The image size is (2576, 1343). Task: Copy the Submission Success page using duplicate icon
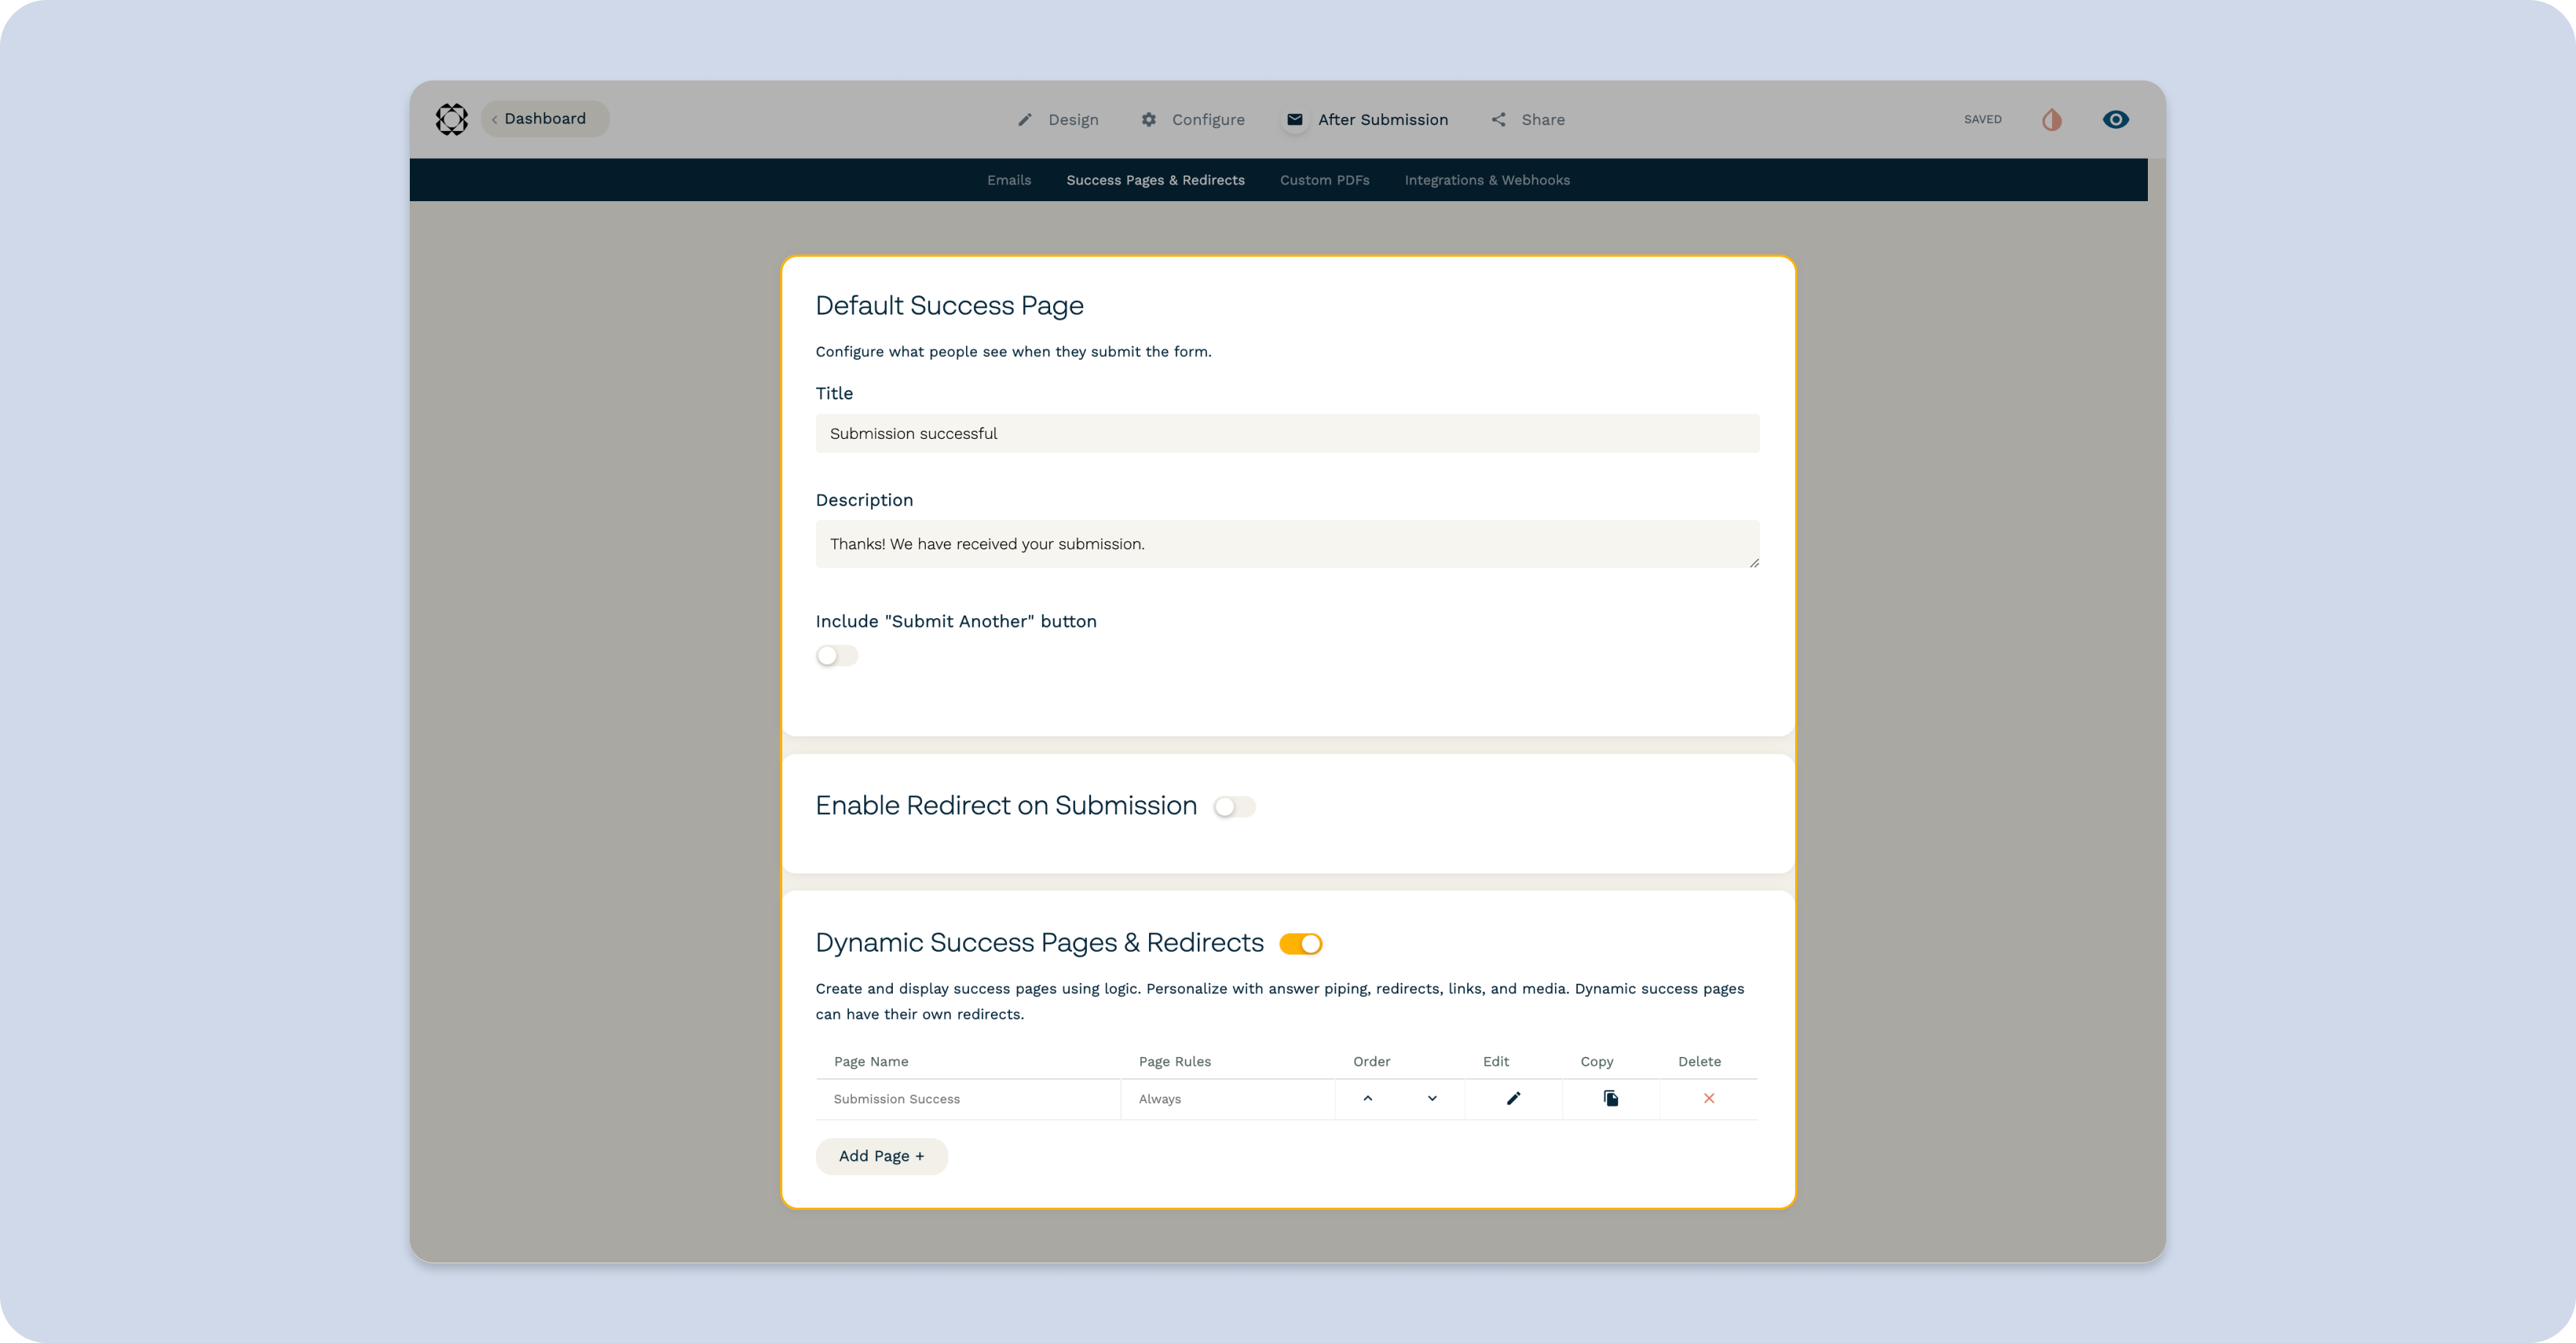pos(1610,1098)
